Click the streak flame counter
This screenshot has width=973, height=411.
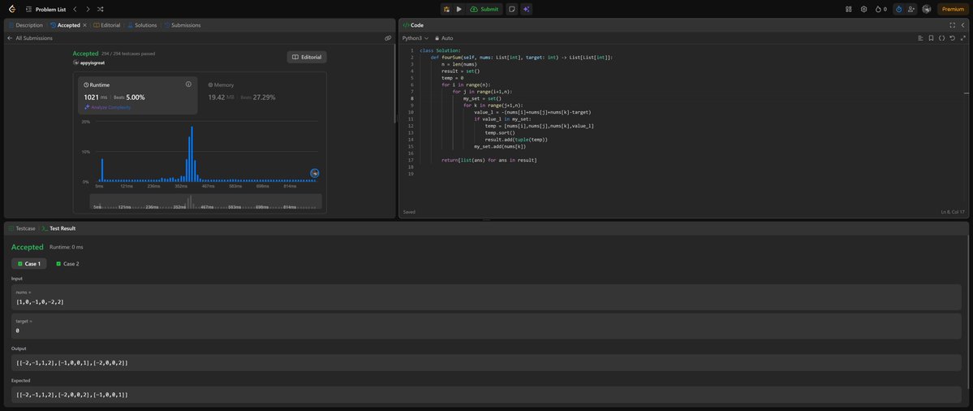click(x=880, y=9)
